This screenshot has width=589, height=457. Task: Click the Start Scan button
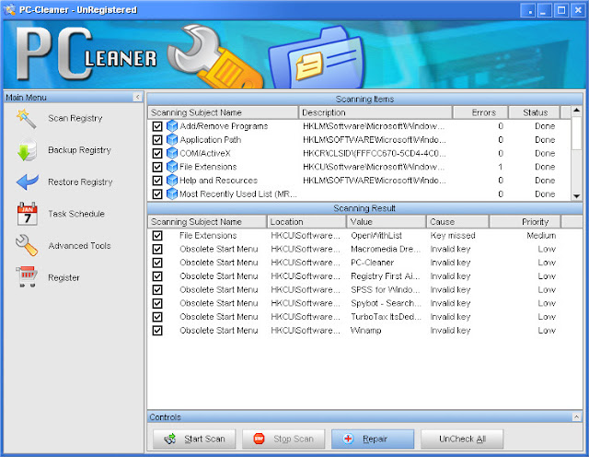(194, 439)
